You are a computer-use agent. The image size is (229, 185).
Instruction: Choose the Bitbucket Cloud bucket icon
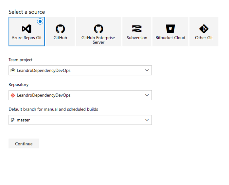pos(170,28)
